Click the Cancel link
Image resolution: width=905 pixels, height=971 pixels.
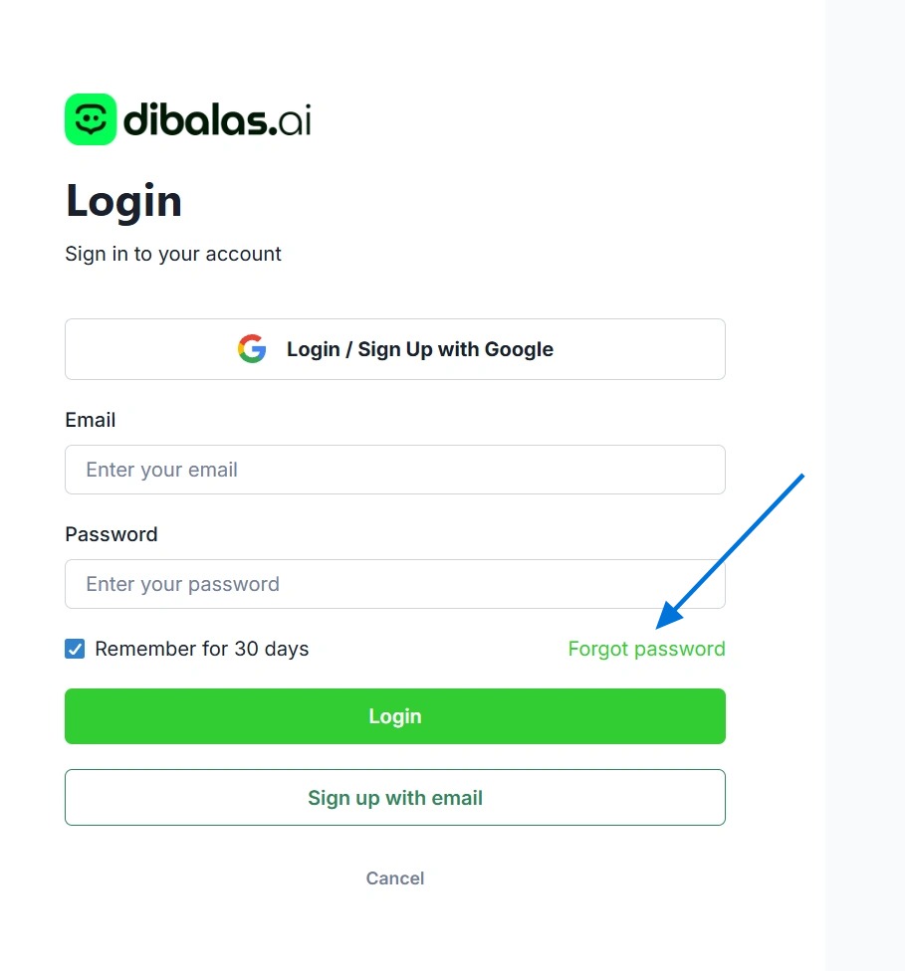coord(395,878)
